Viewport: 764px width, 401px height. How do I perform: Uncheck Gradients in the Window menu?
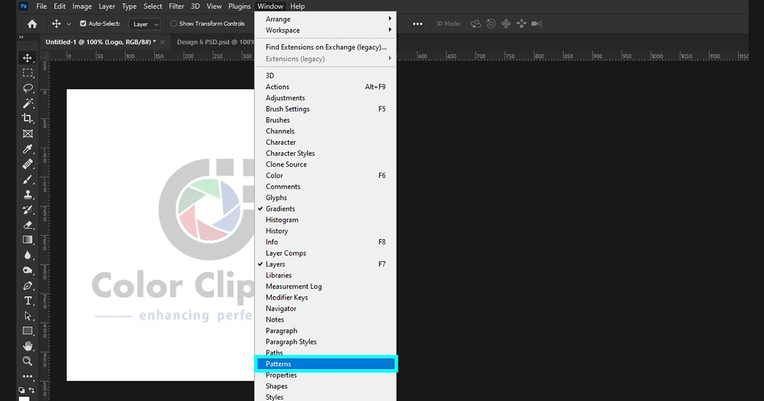click(x=279, y=208)
